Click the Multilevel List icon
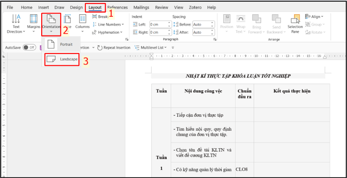Viewport: 347px width, 178px height. [137, 48]
